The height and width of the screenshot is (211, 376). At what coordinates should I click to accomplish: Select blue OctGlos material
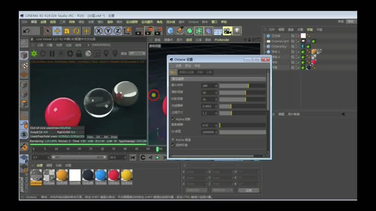(x=101, y=177)
